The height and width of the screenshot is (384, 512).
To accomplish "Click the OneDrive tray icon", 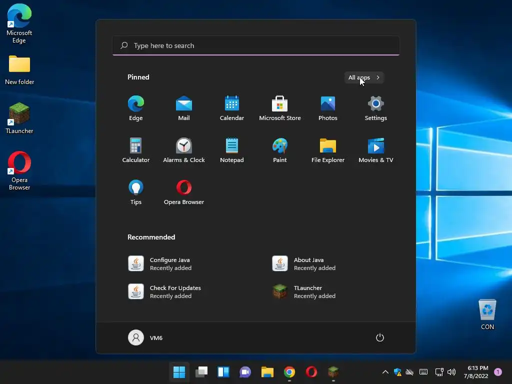I will tap(409, 372).
